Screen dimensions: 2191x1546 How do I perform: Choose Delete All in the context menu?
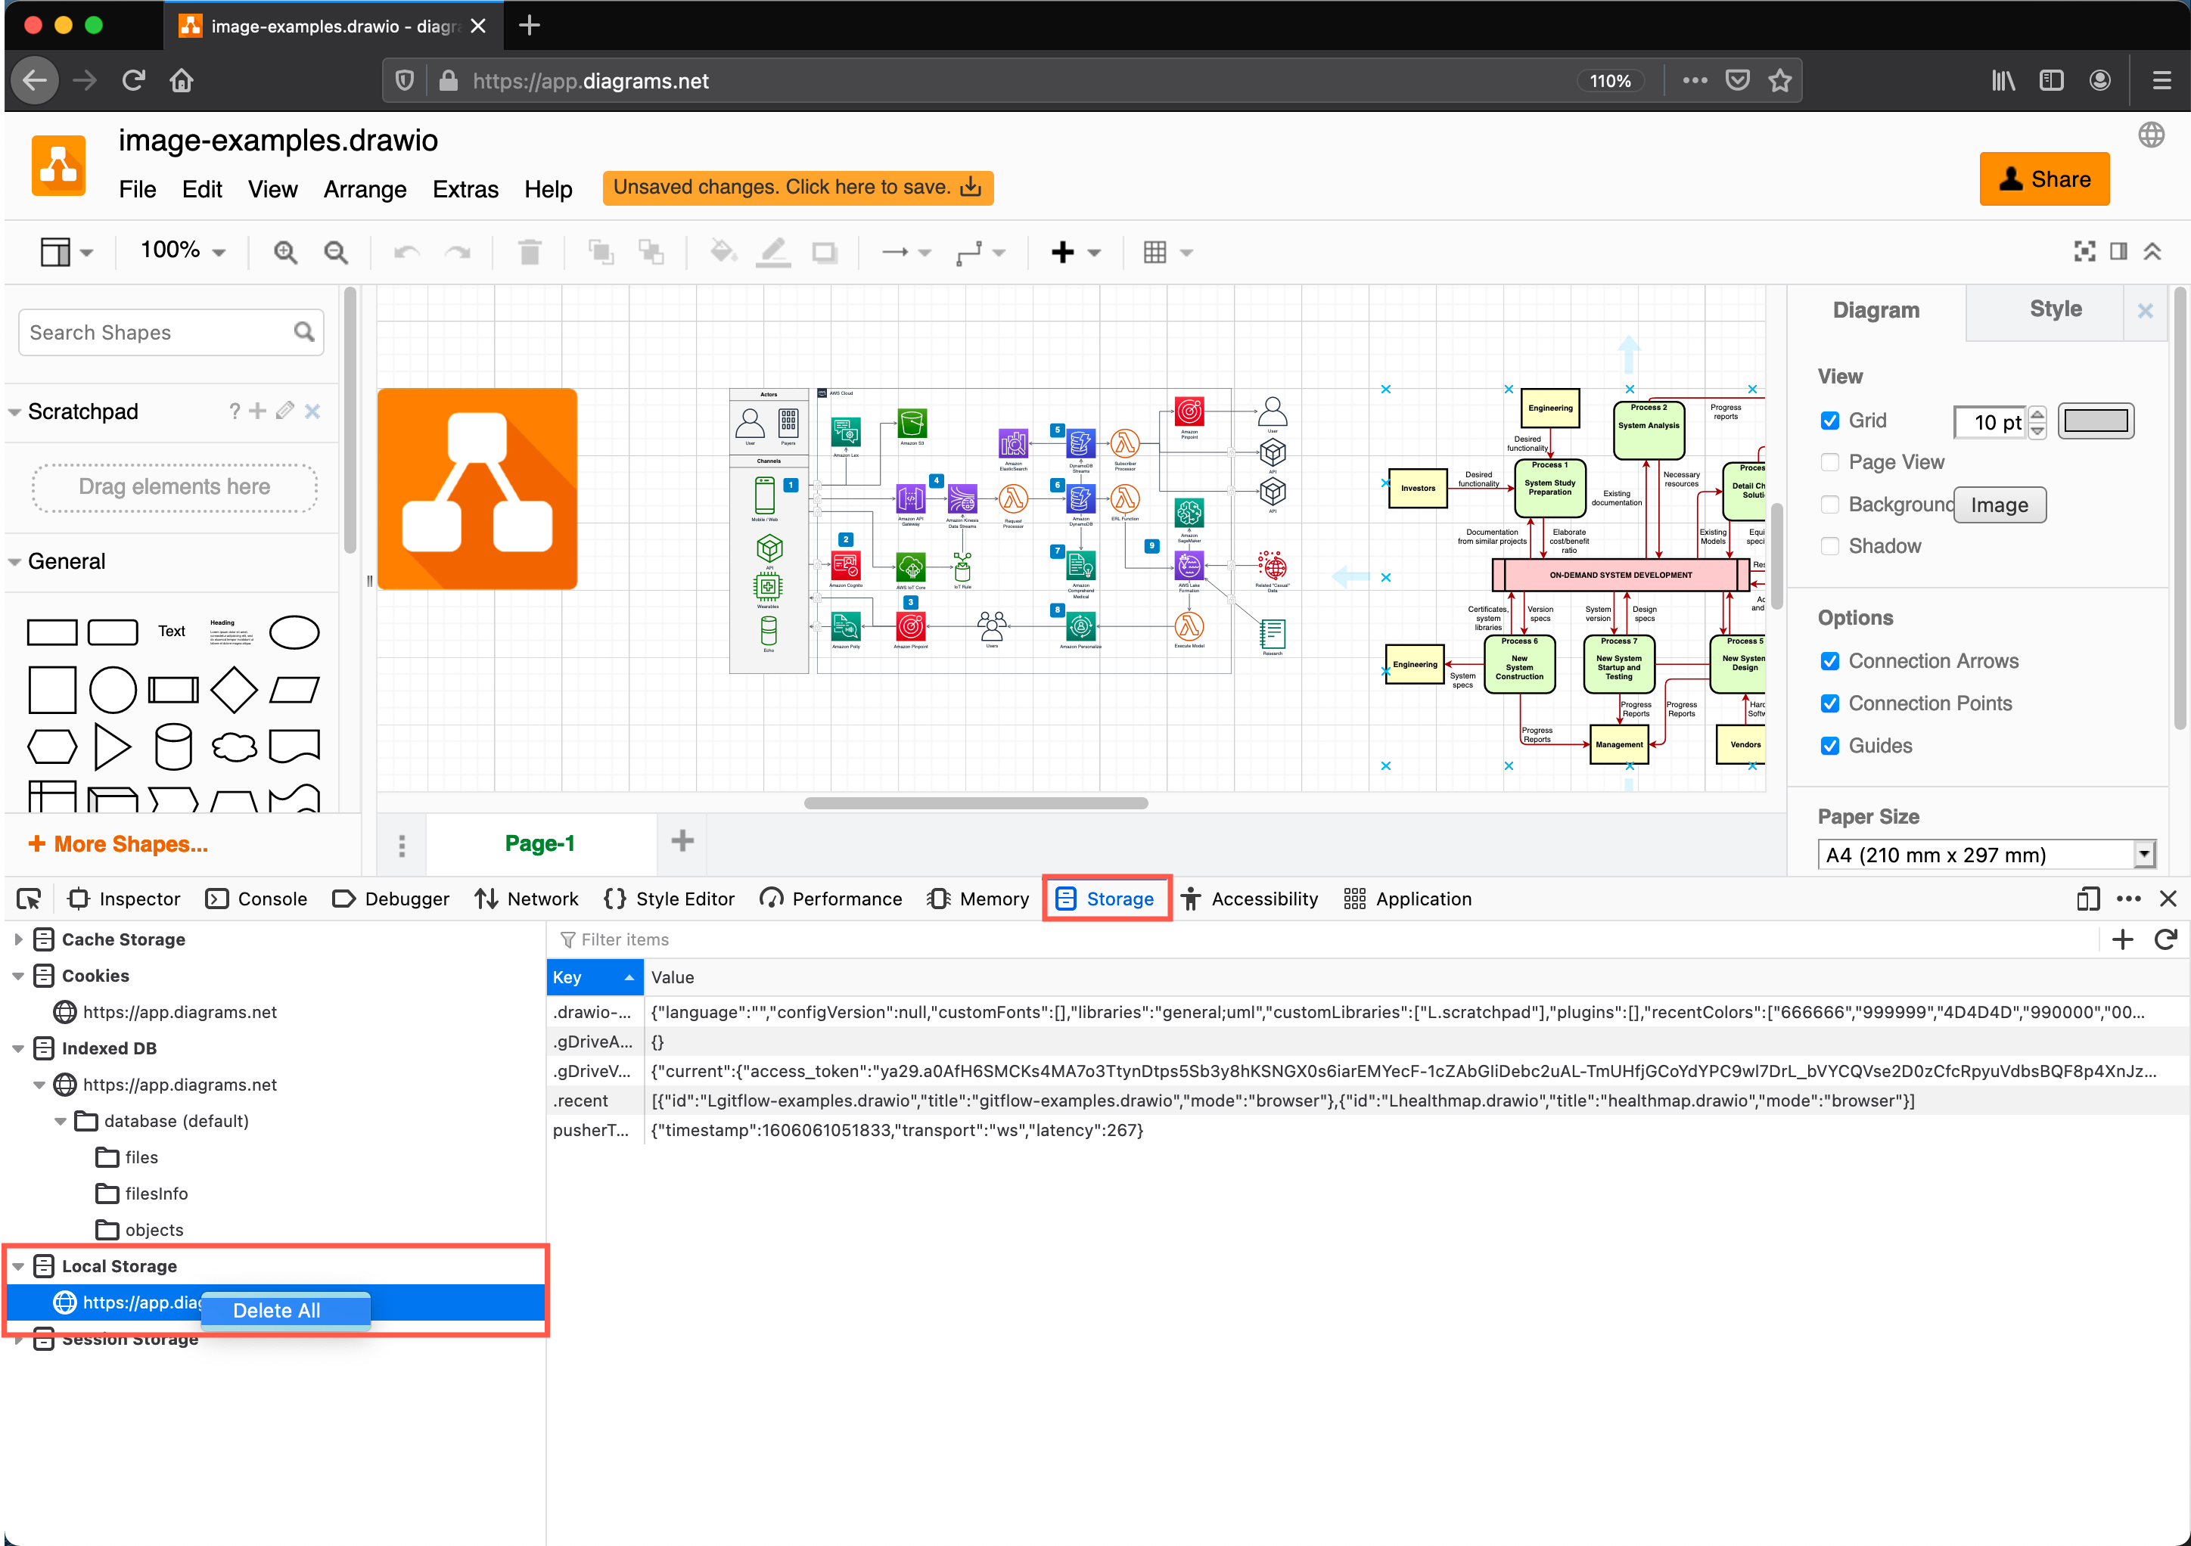[x=284, y=1309]
